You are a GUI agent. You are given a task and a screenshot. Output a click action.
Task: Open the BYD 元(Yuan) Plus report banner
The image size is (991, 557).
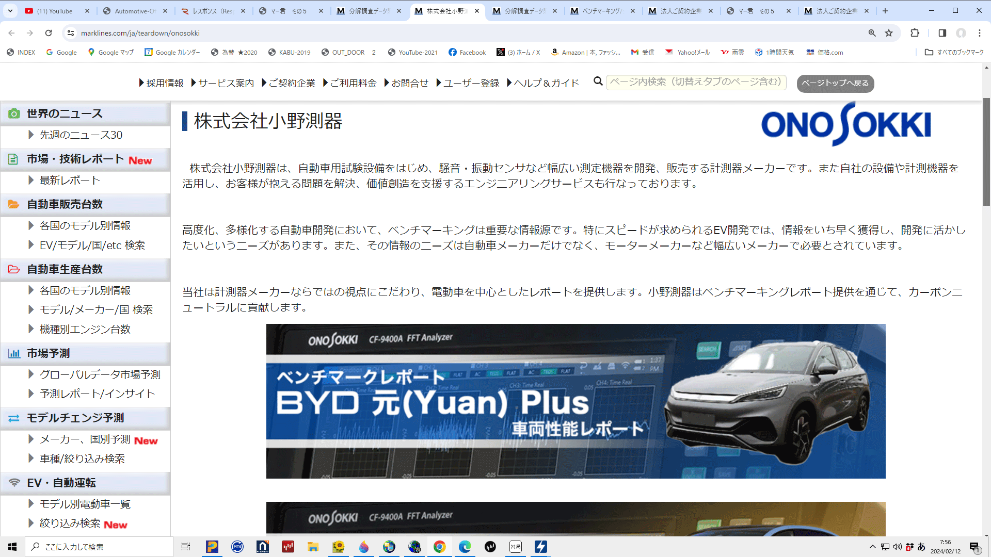pos(576,401)
